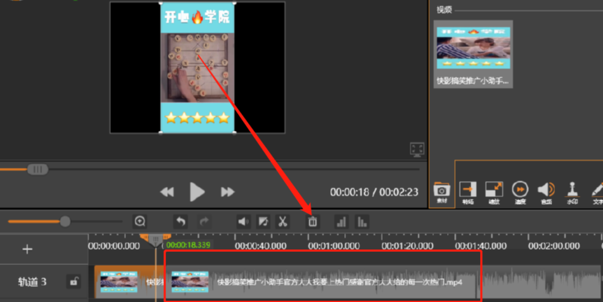Open the 音乐 music tool

click(546, 192)
